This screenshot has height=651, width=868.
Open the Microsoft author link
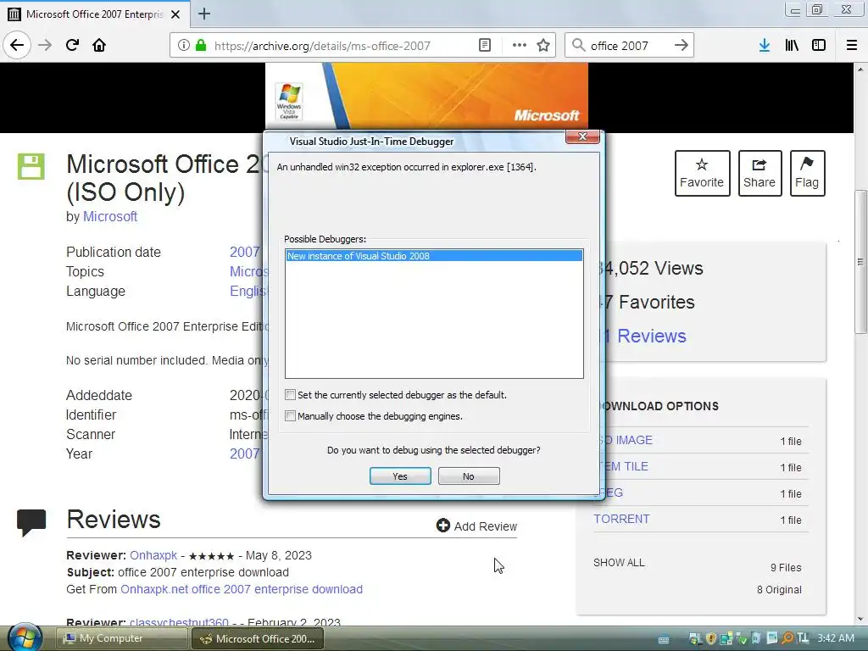tap(110, 216)
